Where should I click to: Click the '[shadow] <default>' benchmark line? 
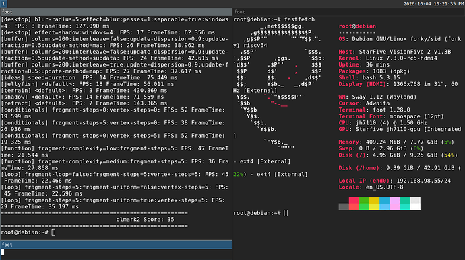pyautogui.click(x=82, y=97)
